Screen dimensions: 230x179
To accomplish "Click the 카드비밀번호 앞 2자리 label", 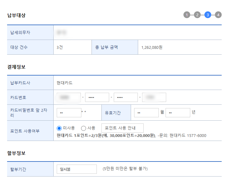I will point(29,113).
